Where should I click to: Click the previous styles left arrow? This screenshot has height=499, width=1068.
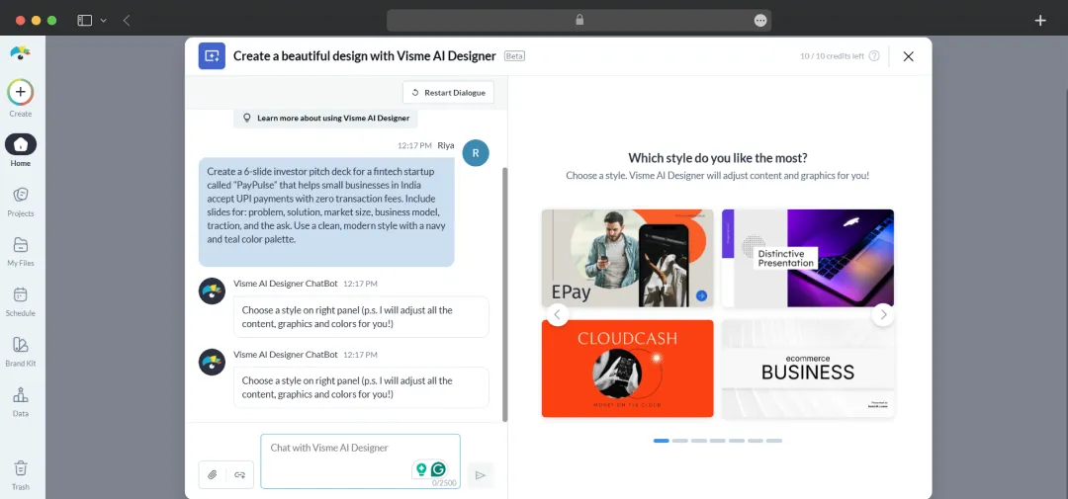point(557,314)
